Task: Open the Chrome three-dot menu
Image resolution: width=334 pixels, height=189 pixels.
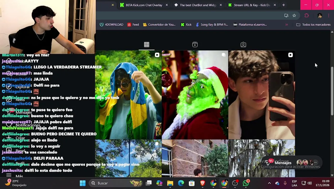Action: pyautogui.click(x=328, y=16)
